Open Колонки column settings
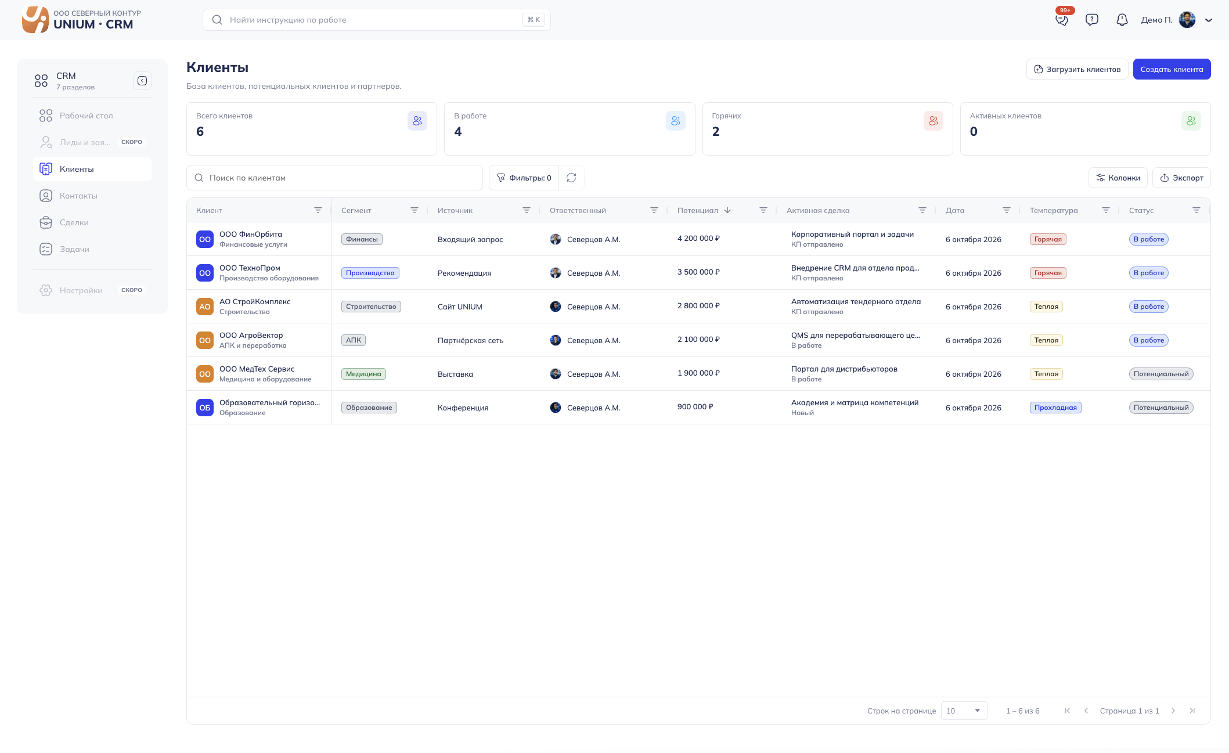Viewport: 1229px width, 753px height. [x=1118, y=178]
